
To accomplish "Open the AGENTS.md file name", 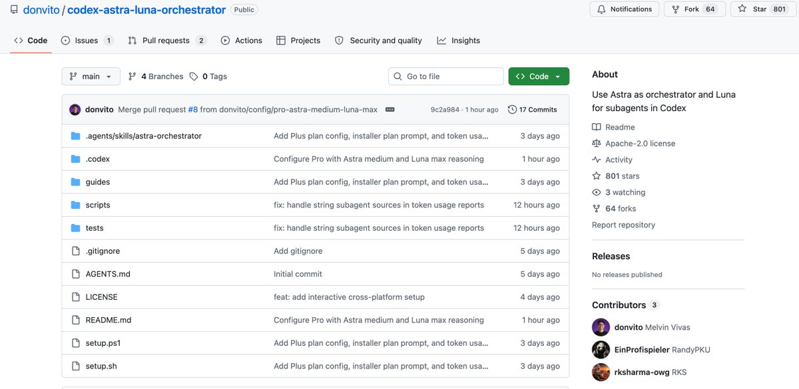I will point(108,274).
